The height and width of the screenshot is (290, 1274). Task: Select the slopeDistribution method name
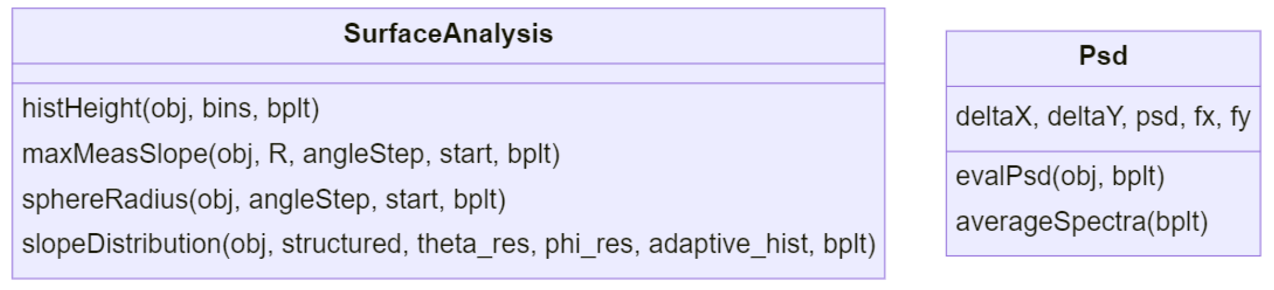point(121,244)
